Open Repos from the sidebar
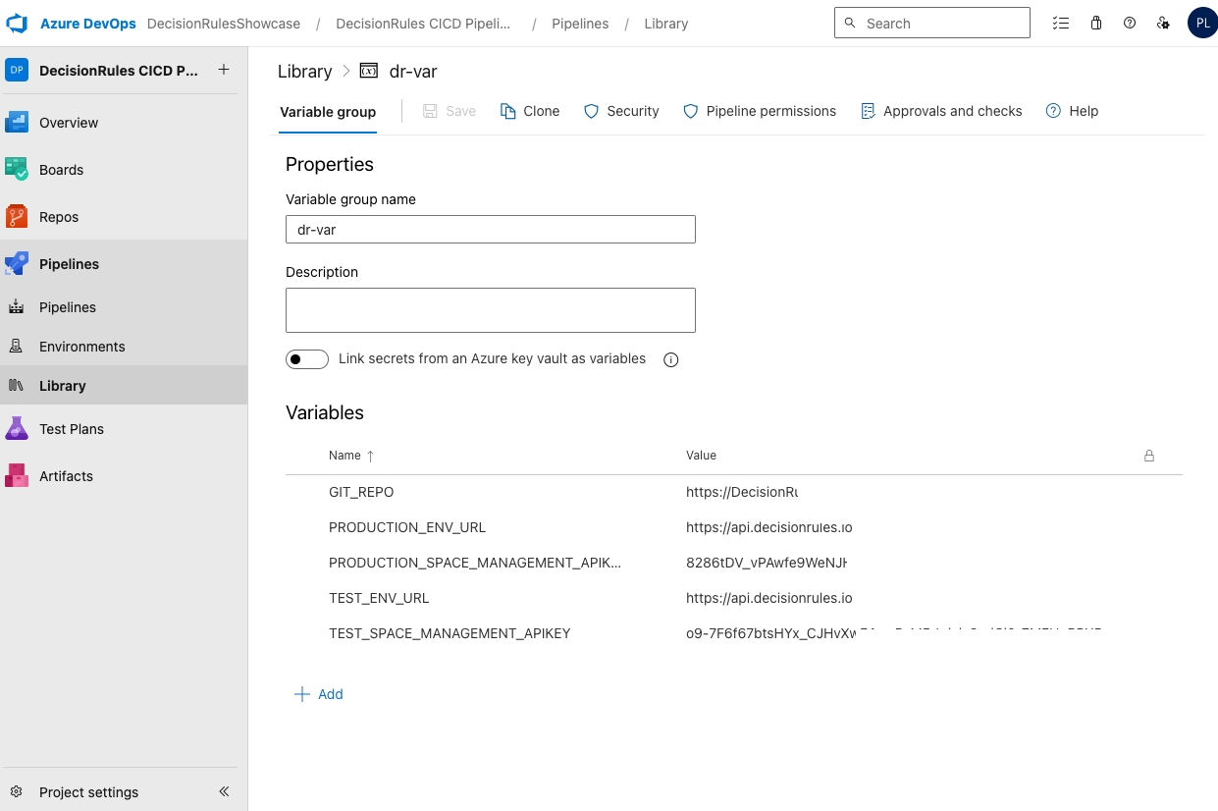Viewport: 1218px width, 811px height. [x=58, y=217]
